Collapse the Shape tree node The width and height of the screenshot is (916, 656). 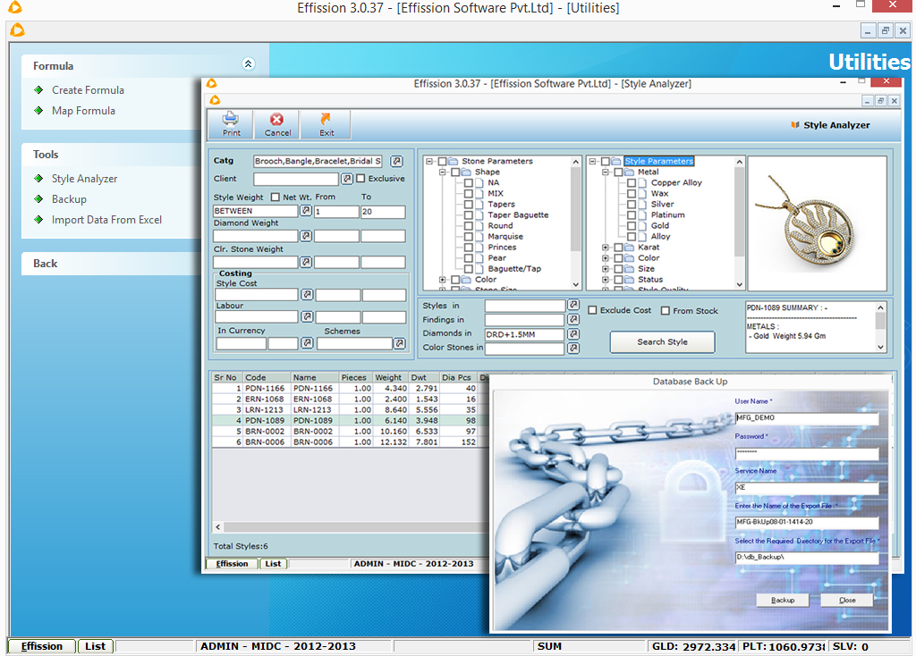[443, 172]
